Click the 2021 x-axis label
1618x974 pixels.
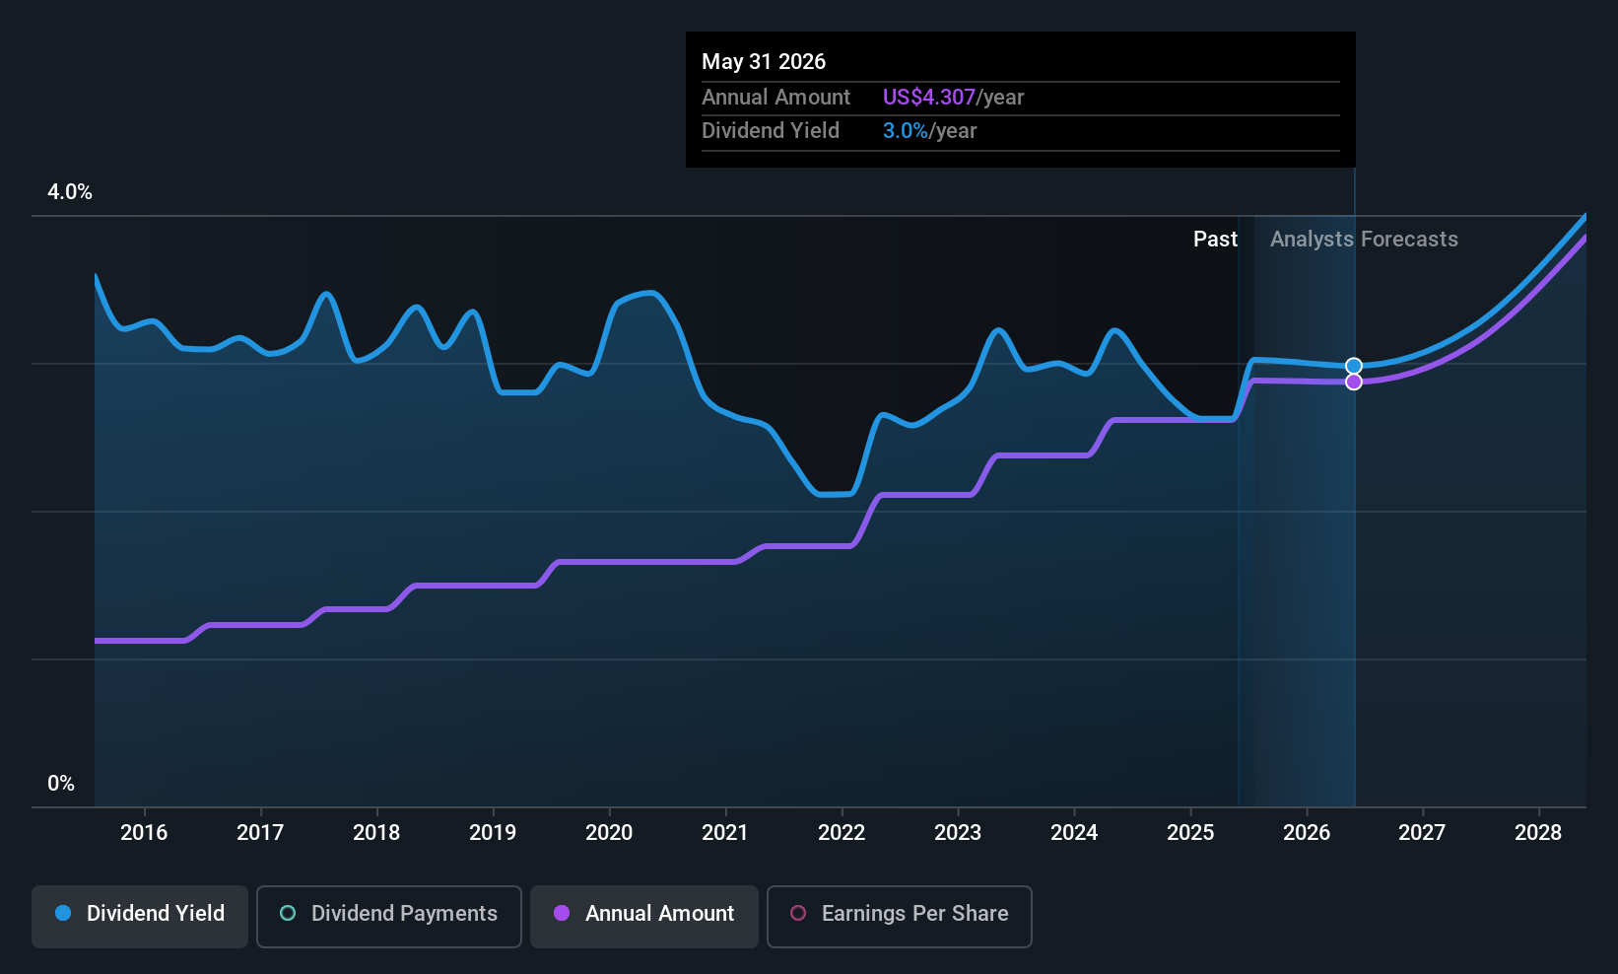click(725, 833)
